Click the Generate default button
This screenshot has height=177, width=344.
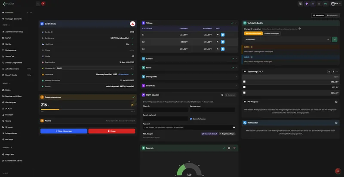209,134
